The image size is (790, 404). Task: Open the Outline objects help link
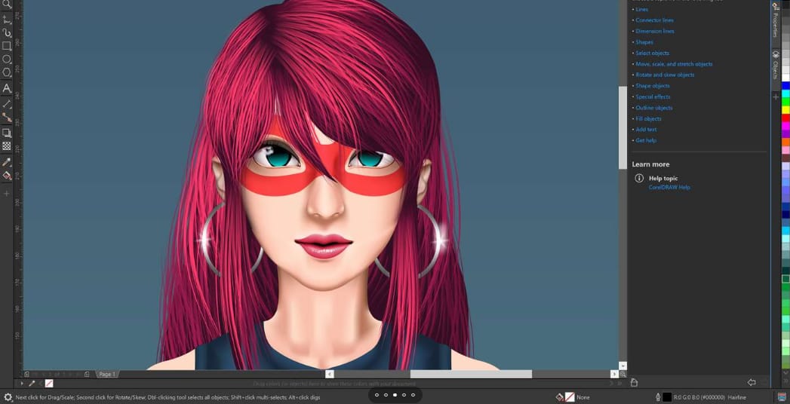(x=654, y=108)
